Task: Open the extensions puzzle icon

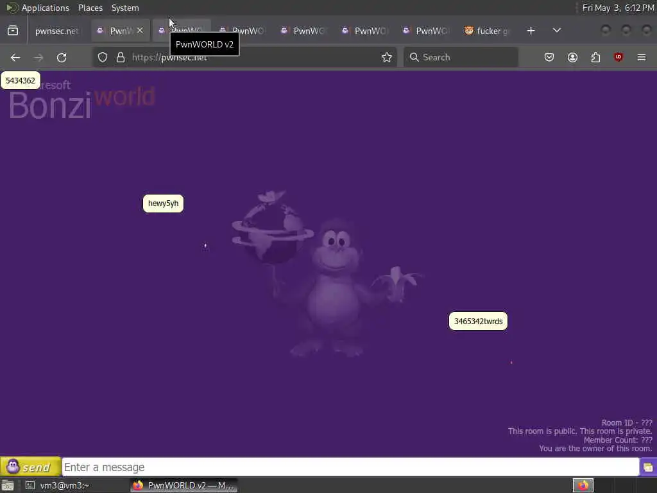Action: [x=595, y=57]
